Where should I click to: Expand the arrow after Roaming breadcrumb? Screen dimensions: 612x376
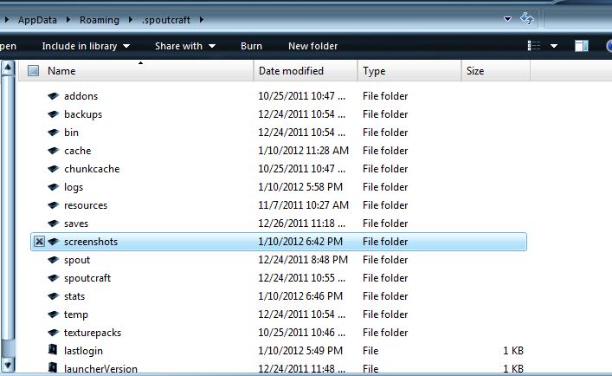131,19
